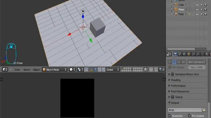Set anti-aliasing samples to 5
The image size is (211, 118).
[x=170, y=62]
